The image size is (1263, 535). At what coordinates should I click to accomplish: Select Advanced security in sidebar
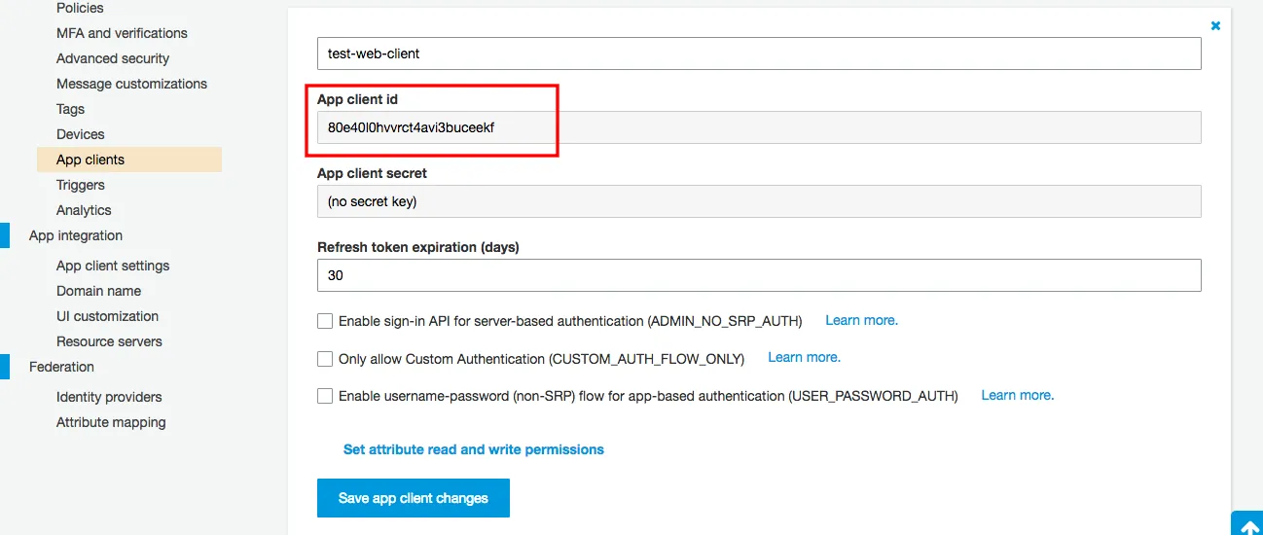[113, 58]
